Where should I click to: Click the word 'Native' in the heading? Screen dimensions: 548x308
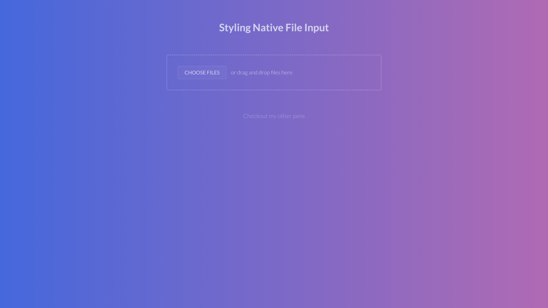(268, 27)
